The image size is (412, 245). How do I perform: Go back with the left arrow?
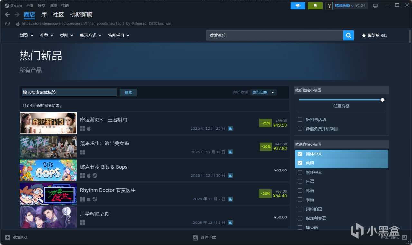coord(7,15)
